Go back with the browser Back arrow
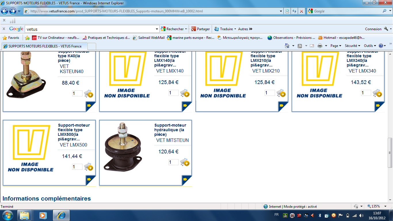 5,11
